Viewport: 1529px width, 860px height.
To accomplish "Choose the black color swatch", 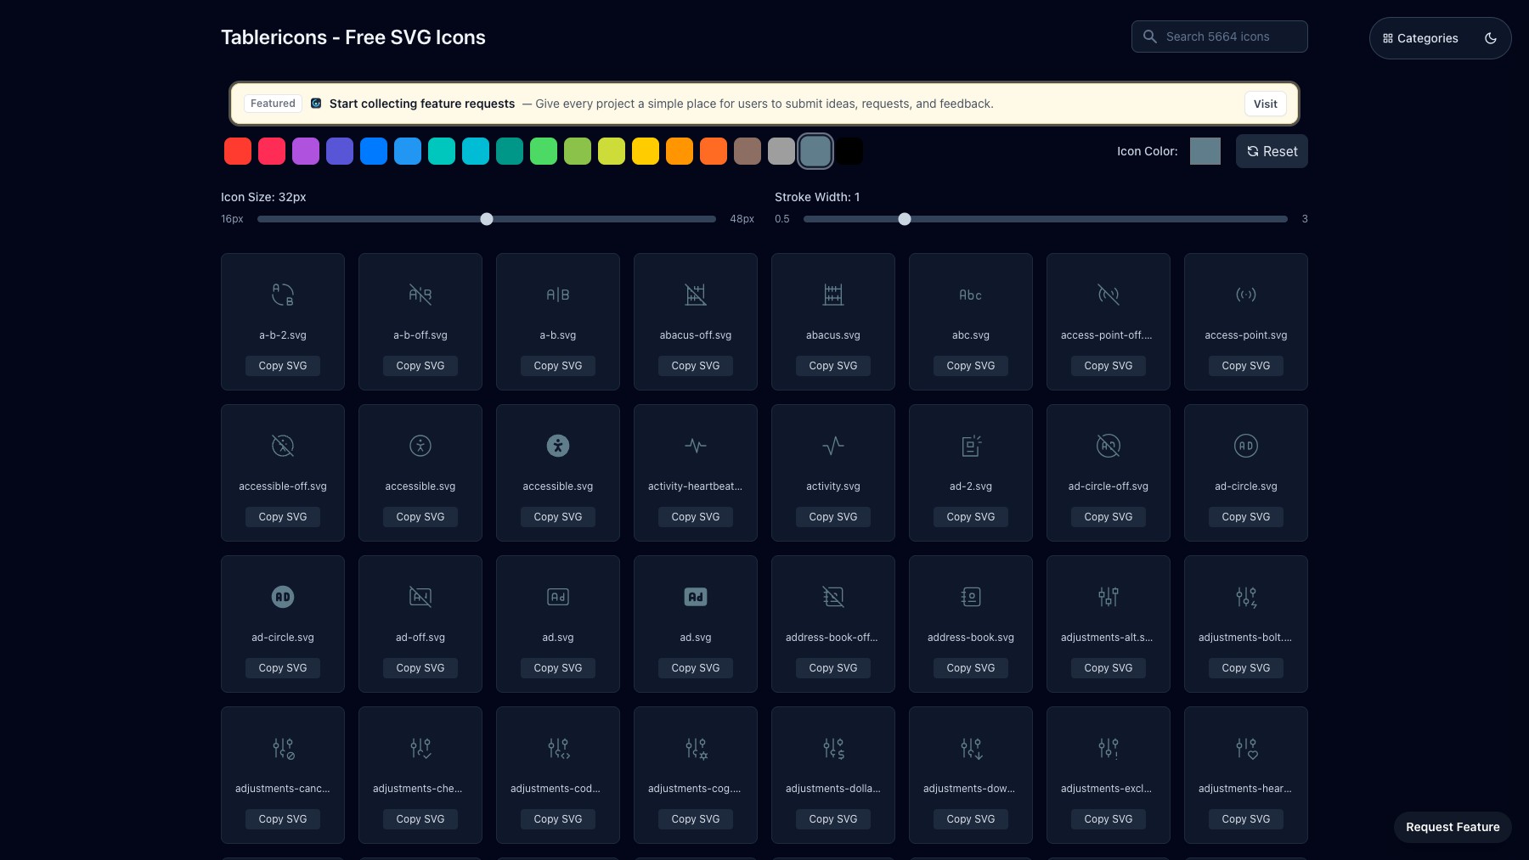I will coord(849,151).
